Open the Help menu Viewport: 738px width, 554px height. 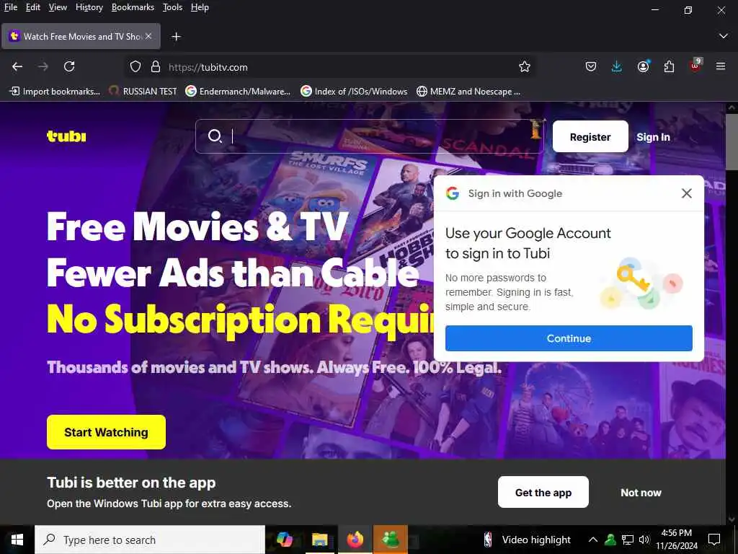(x=200, y=7)
